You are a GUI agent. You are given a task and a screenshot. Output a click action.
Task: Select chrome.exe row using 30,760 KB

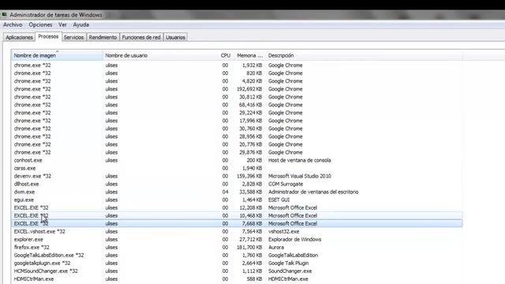pyautogui.click(x=237, y=129)
